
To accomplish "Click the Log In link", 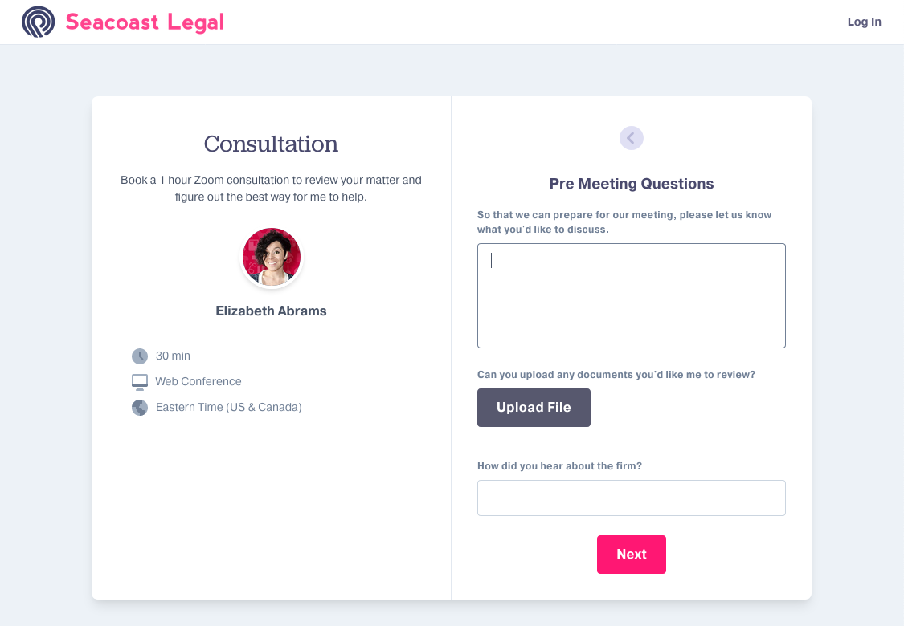I will 864,22.
